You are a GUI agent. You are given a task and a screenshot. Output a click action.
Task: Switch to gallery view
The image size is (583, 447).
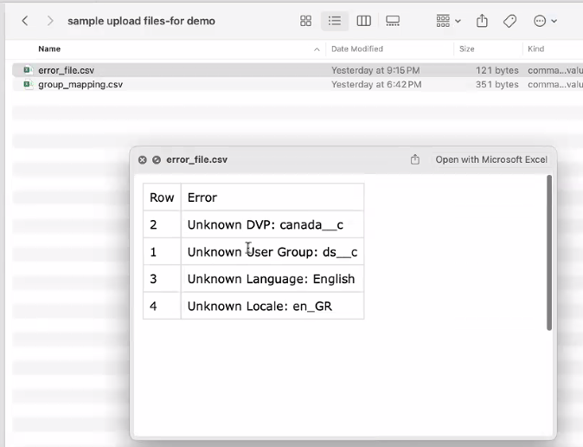393,21
